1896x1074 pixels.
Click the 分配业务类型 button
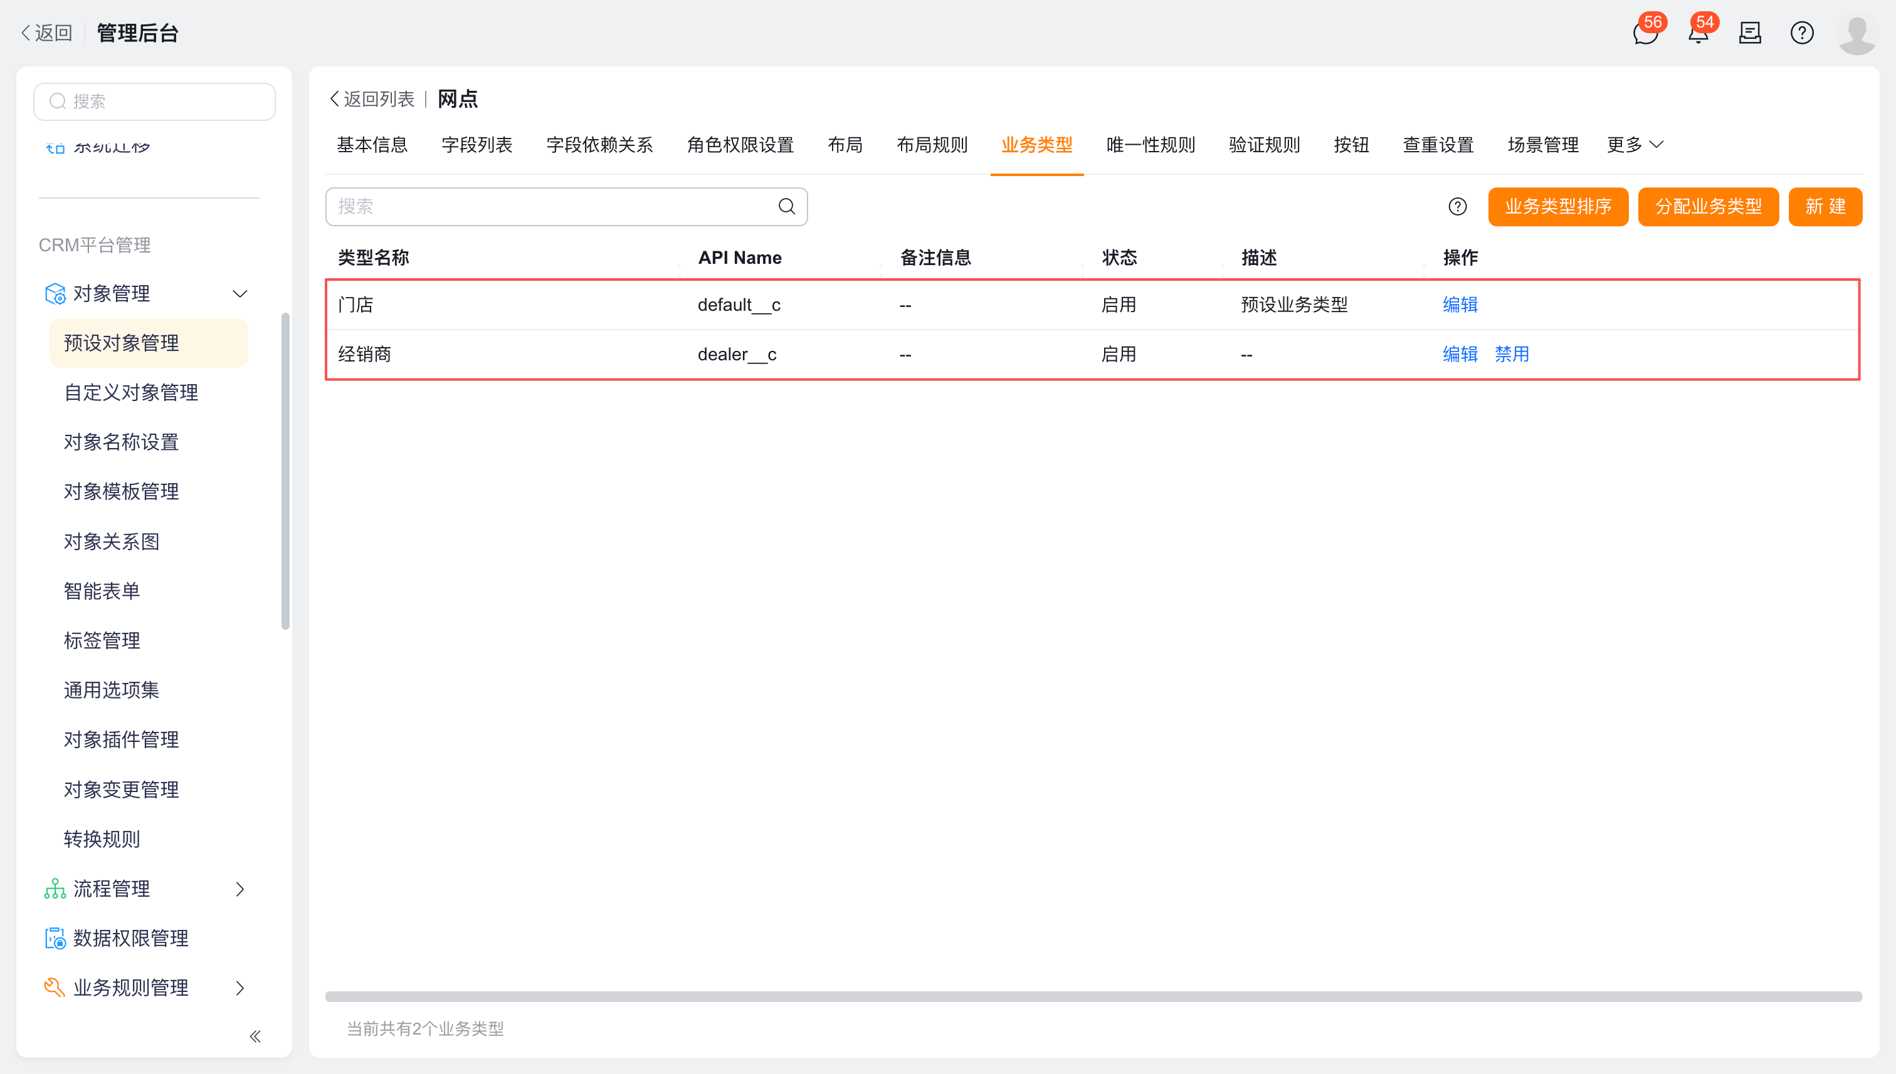[1708, 207]
